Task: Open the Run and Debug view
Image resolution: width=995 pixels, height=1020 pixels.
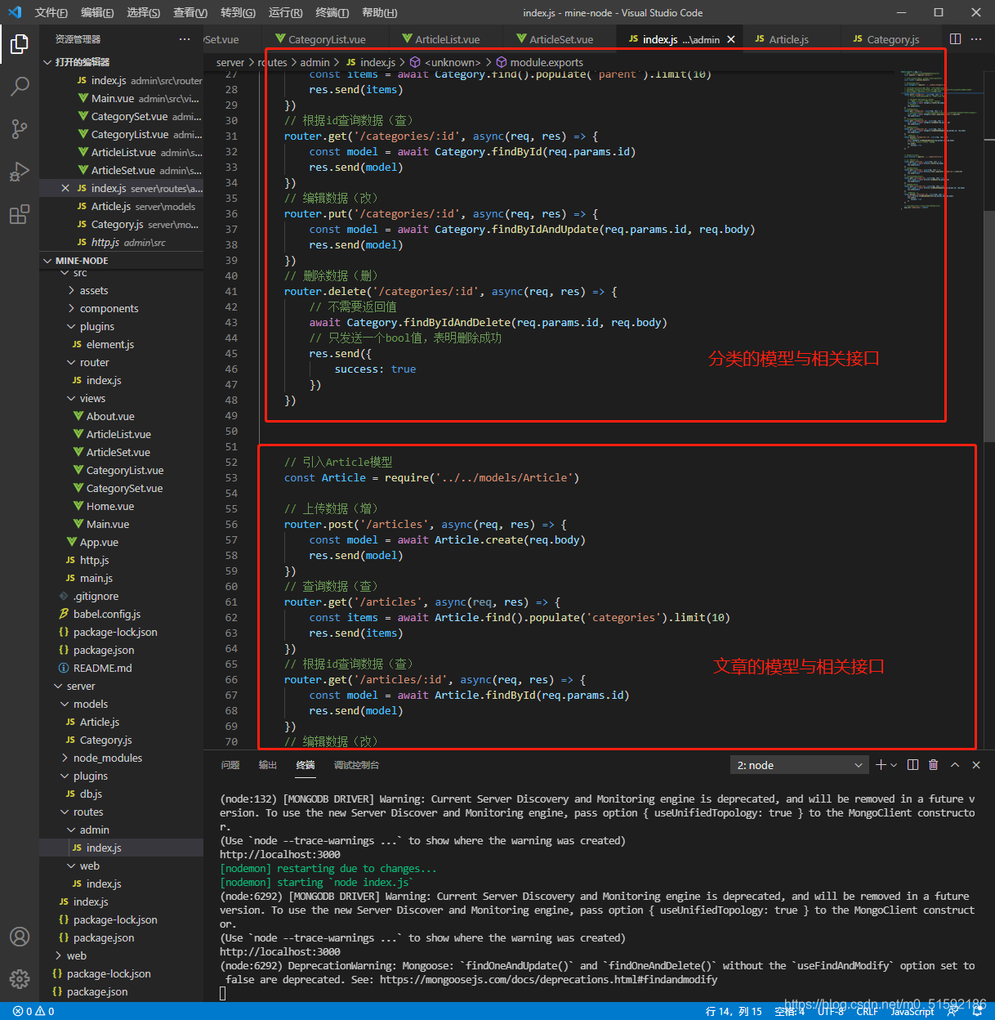Action: [20, 172]
